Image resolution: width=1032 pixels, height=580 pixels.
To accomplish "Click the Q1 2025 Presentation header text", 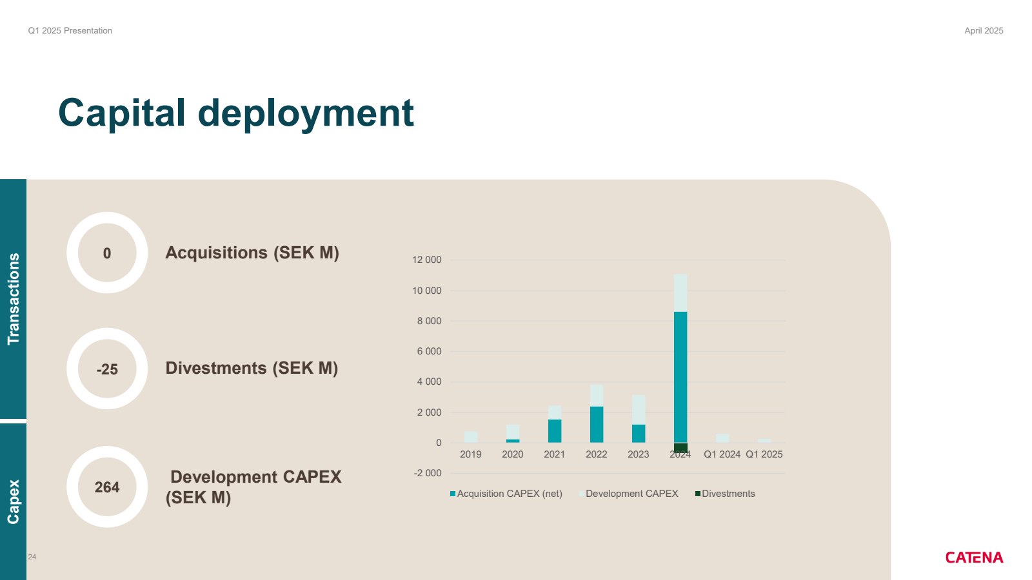I will tap(70, 30).
